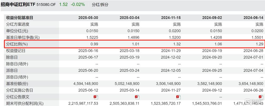The height and width of the screenshot is (106, 265).
Task: Click dividend ratio value 1.01
Action: (136, 44)
